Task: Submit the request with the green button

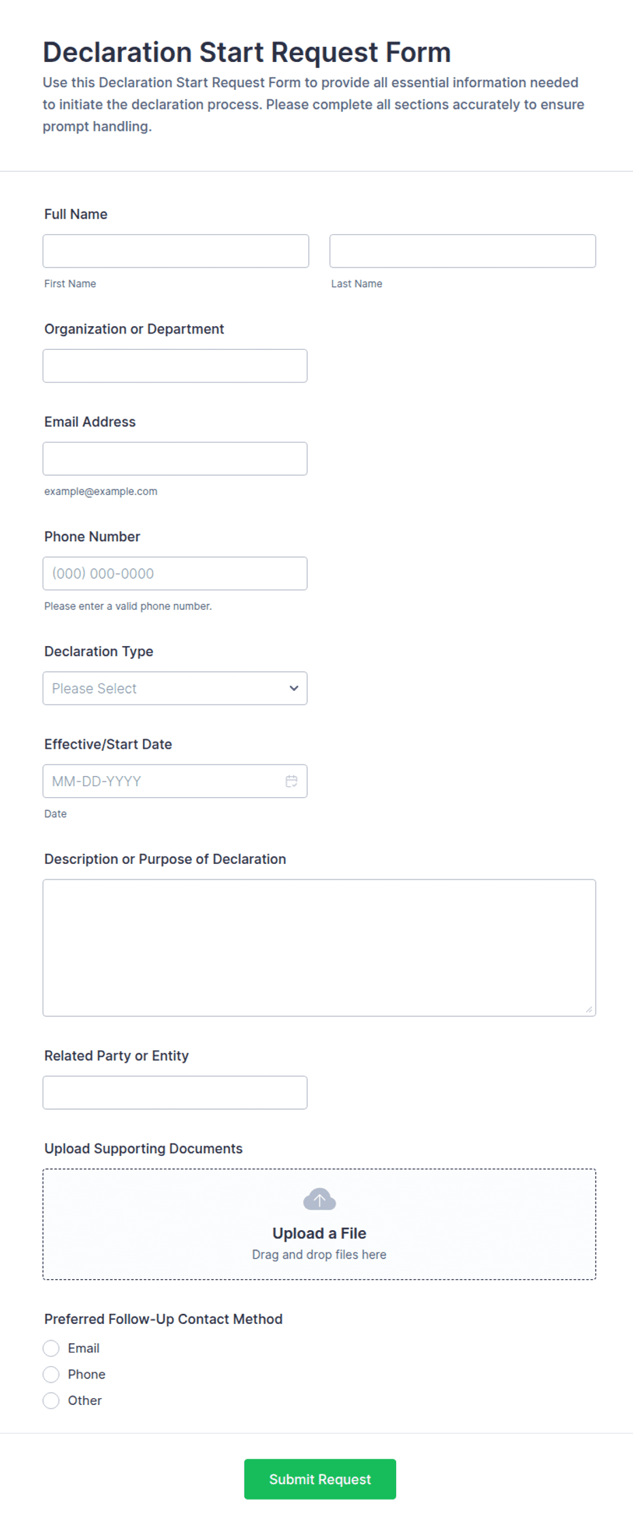Action: 320,1479
